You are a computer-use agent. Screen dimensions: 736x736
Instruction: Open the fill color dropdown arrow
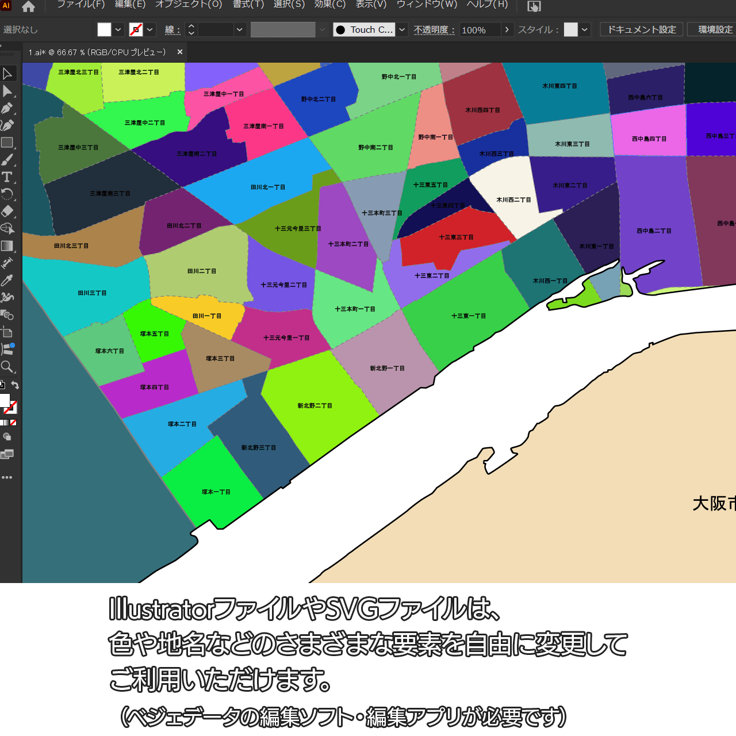point(118,30)
